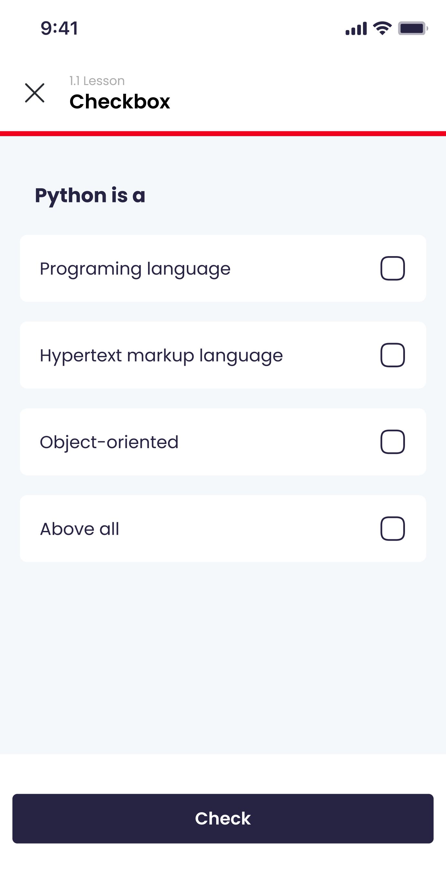Mark the Above all checkbox

pos(392,529)
